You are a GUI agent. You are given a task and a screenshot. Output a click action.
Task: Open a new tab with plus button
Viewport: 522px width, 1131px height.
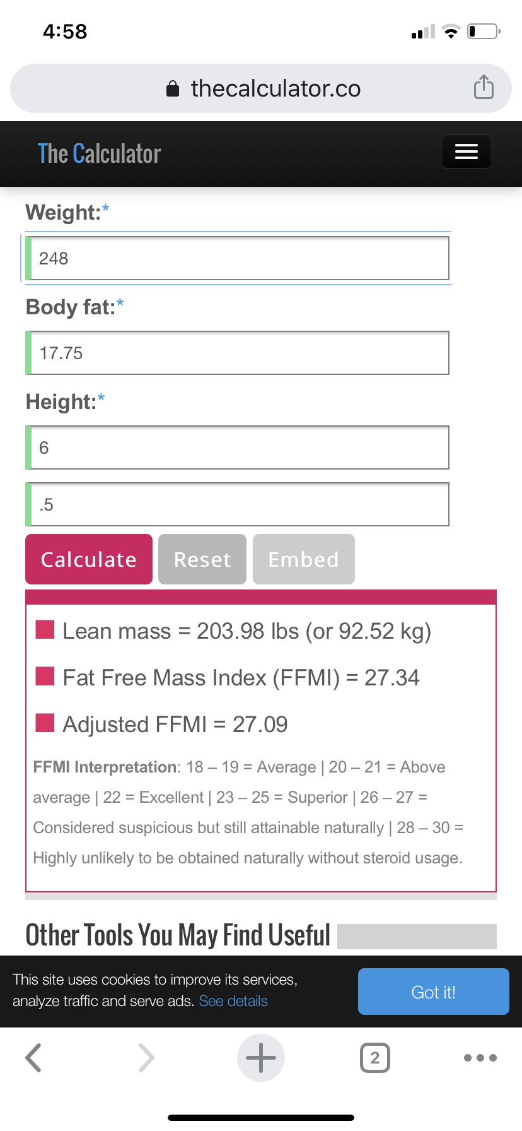point(260,1058)
